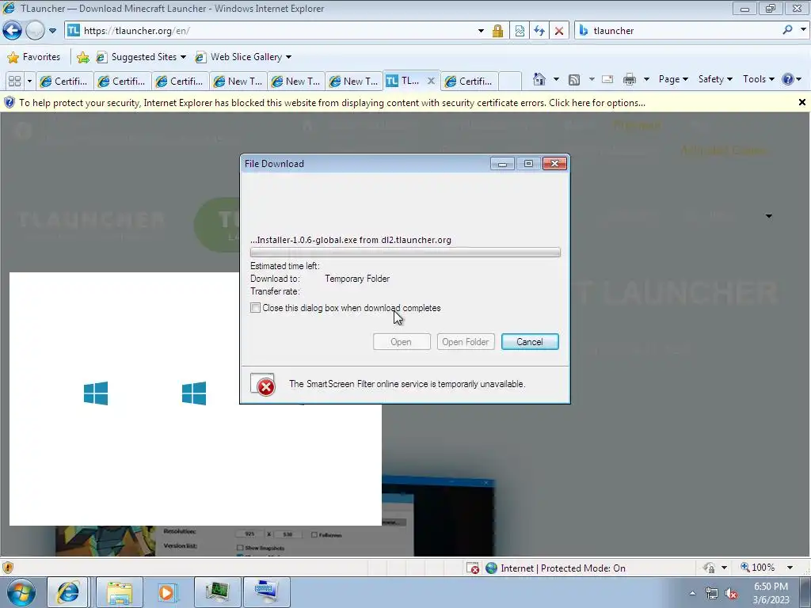Open the Safety menu

tap(715, 79)
